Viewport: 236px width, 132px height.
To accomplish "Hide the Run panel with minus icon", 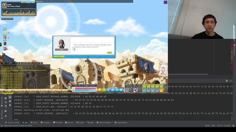I will tap(231, 81).
